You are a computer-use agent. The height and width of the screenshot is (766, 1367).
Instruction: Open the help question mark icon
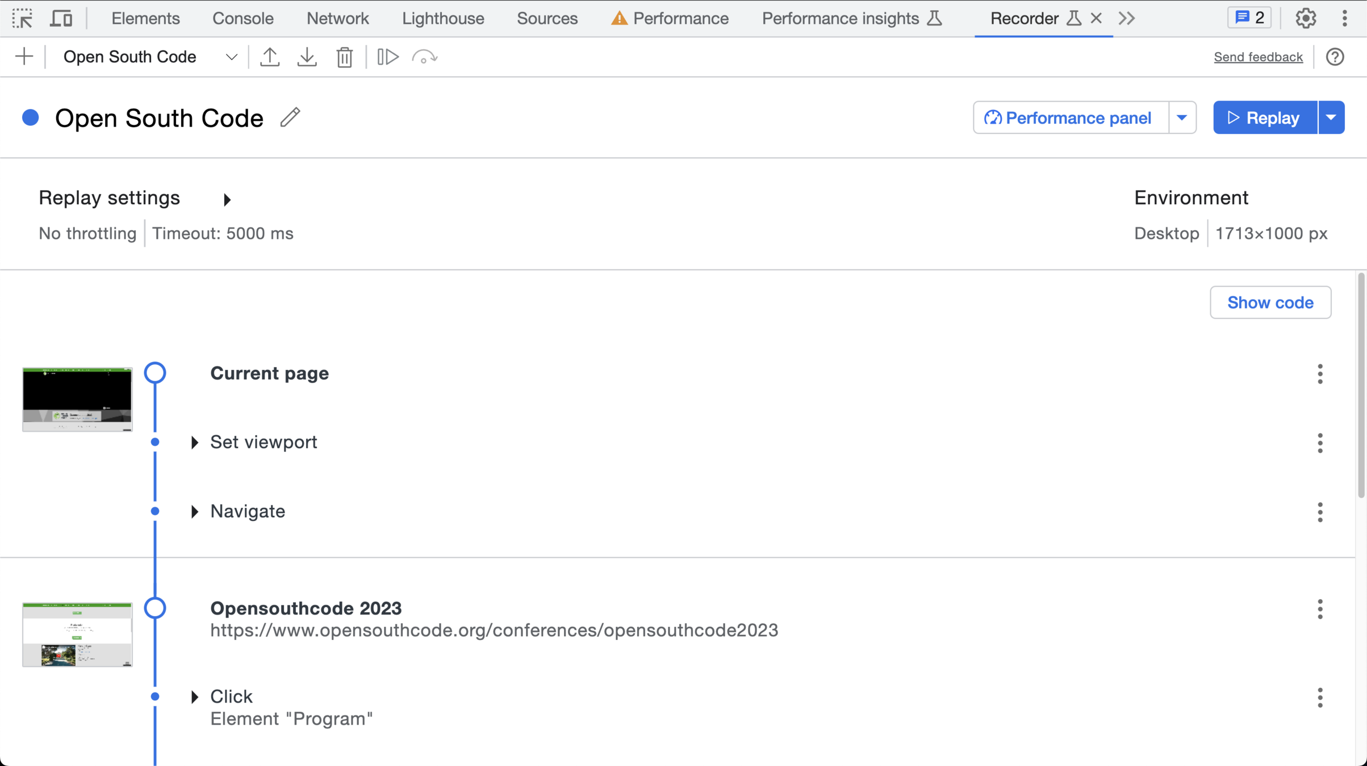click(x=1335, y=57)
